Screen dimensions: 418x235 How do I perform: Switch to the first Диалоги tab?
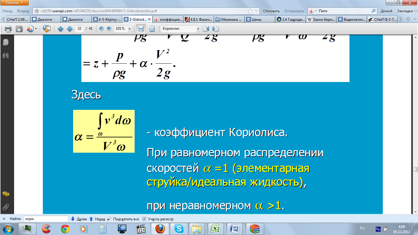(45, 19)
